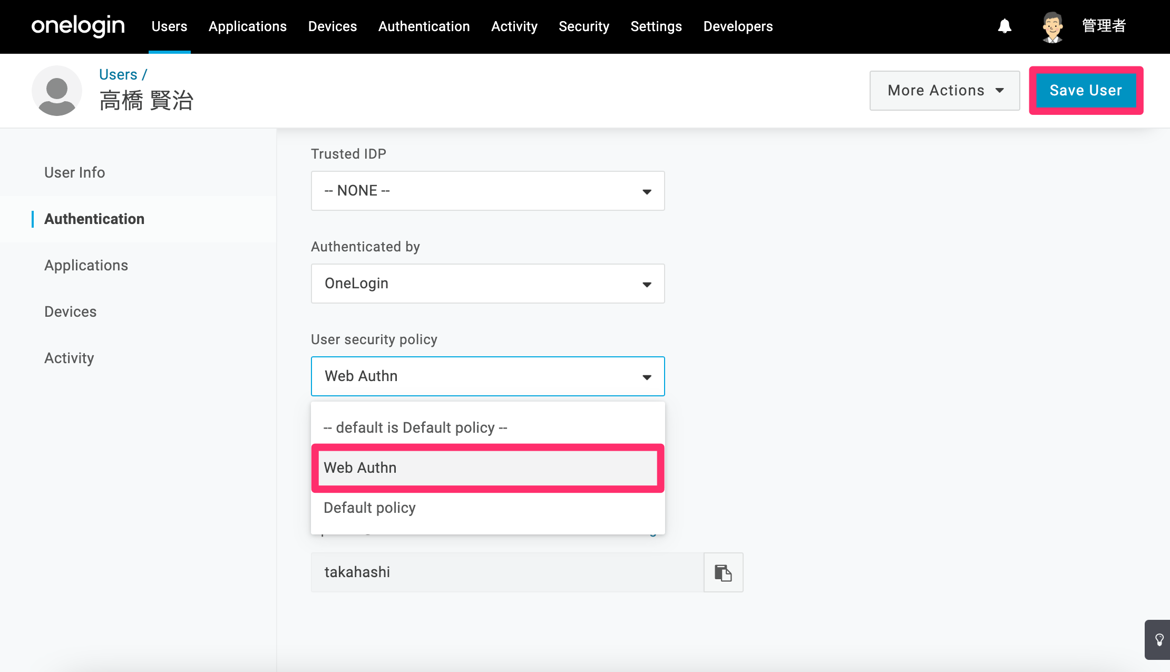Click the user profile placeholder avatar
This screenshot has width=1170, height=672.
coord(57,91)
